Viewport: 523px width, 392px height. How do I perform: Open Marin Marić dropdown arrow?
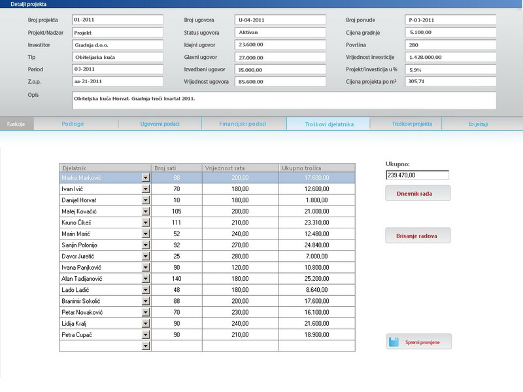[145, 234]
